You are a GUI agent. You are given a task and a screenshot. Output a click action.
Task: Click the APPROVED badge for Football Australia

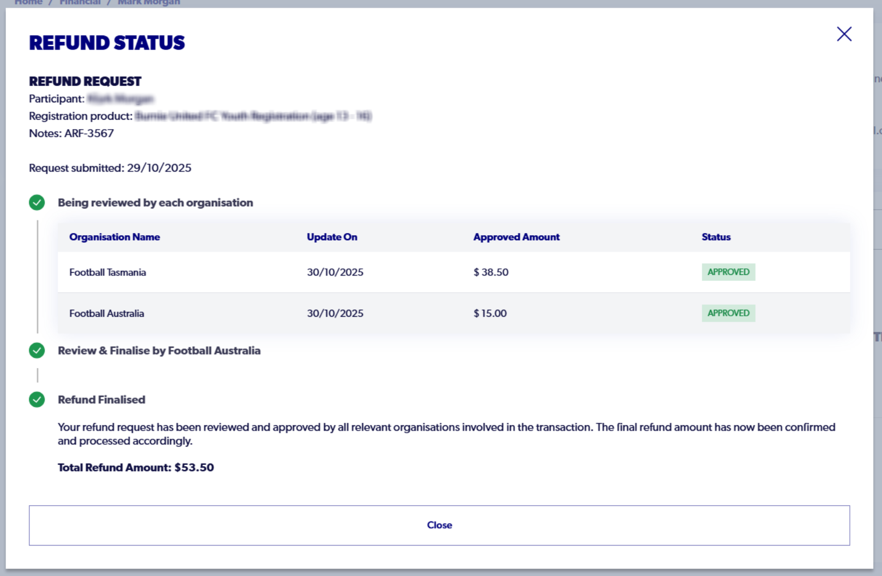(x=728, y=313)
